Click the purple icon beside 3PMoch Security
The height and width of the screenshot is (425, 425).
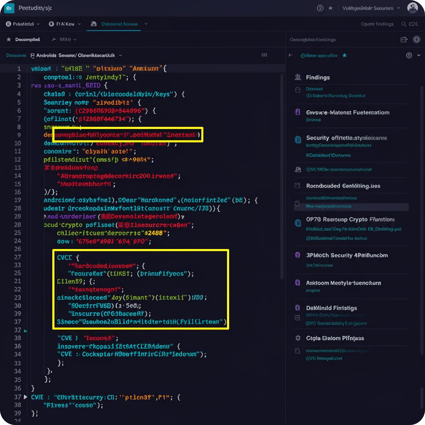[x=298, y=255]
